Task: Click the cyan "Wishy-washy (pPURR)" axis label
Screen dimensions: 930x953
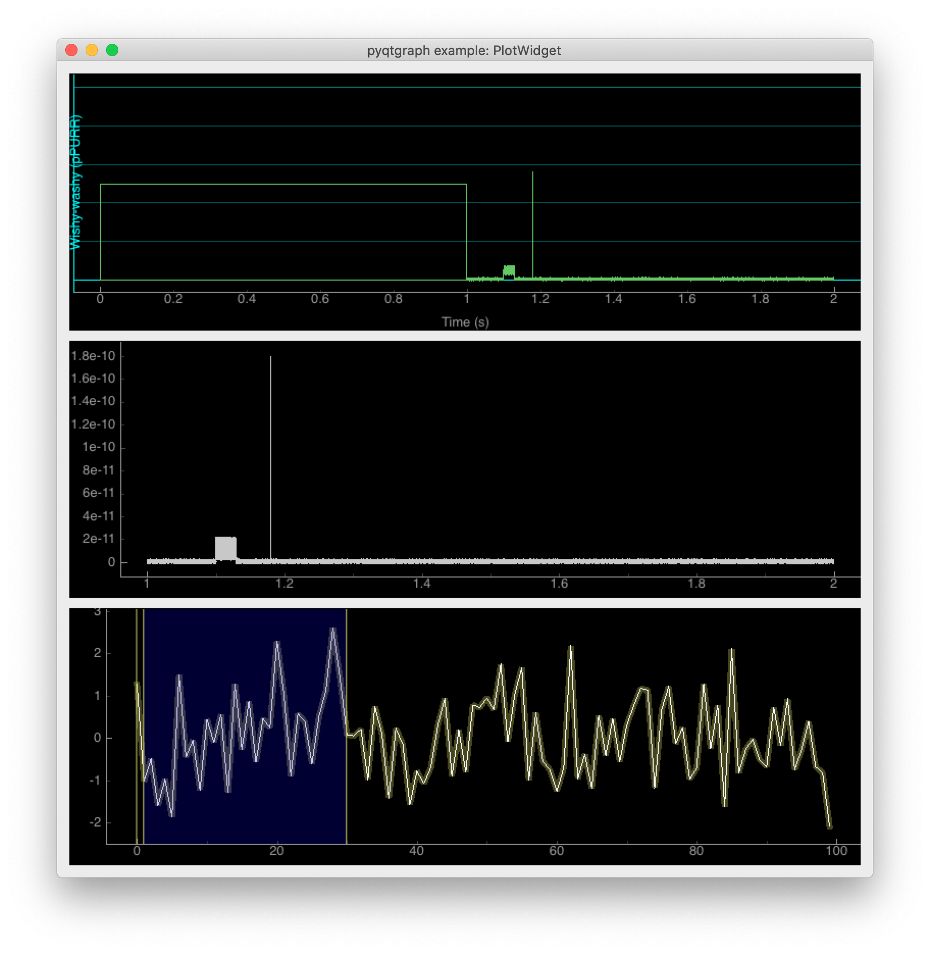Action: click(x=75, y=181)
